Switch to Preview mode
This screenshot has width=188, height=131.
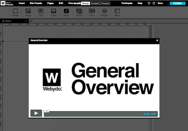[x=105, y=3]
